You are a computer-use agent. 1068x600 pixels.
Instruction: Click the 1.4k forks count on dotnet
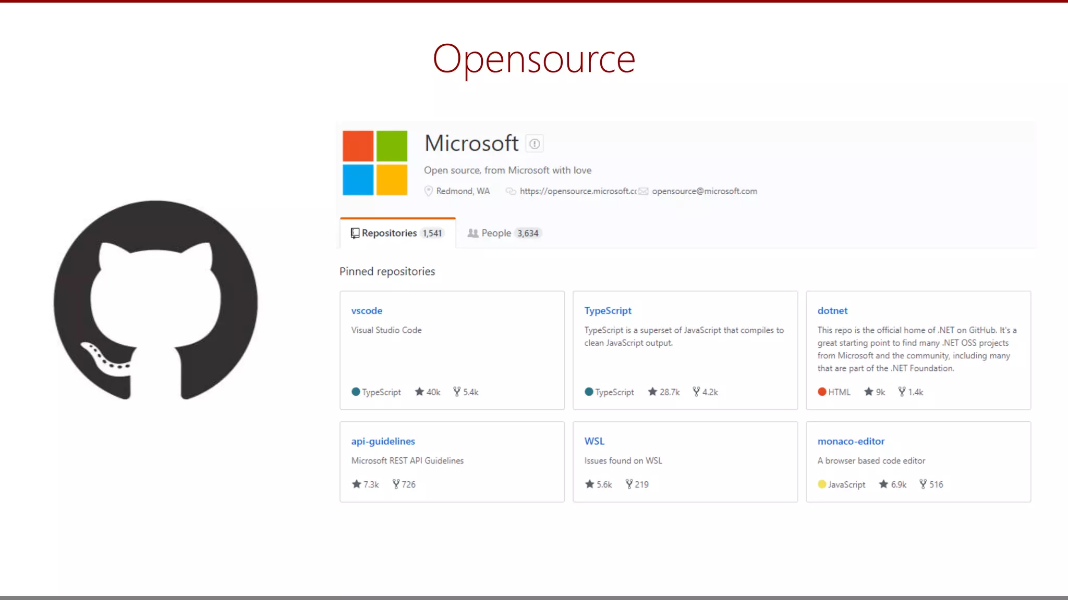[915, 392]
